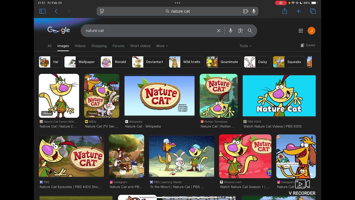Viewport: 355px width, 200px height.
Task: Click 'Watch Nature Cat Videos | PBS KIDS' link
Action: coord(272,126)
